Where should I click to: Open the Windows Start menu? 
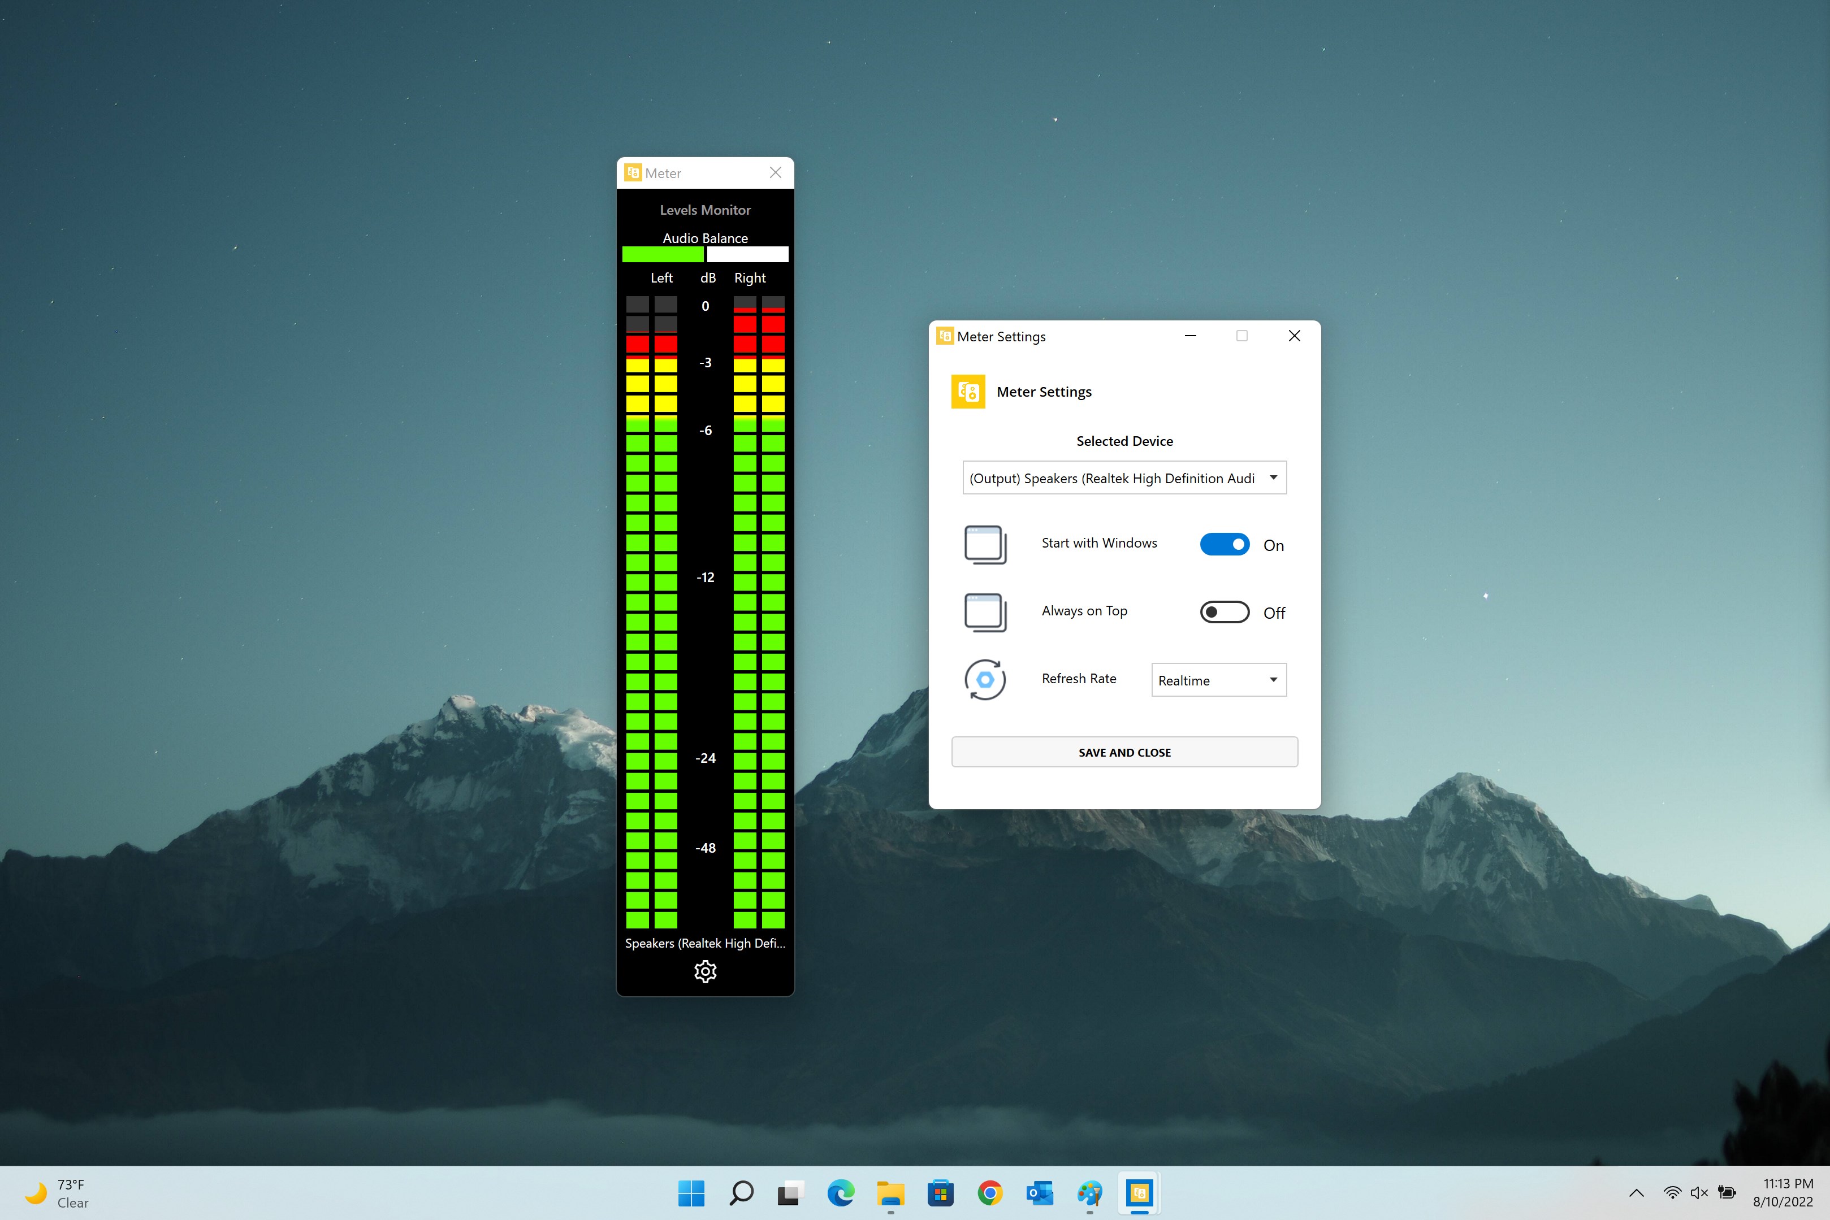coord(691,1193)
